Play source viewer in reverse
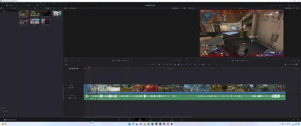Viewport: 301px width, 126px height. (116, 60)
